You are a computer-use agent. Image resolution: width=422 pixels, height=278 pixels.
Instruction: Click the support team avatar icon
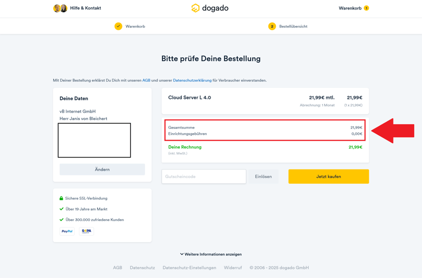[60, 8]
